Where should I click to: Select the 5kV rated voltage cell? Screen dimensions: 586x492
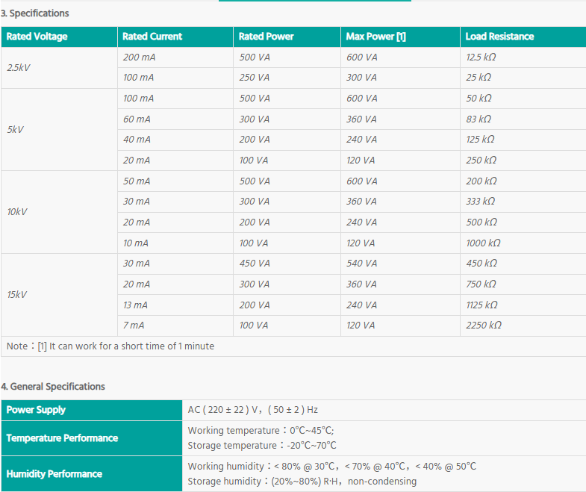(16, 129)
